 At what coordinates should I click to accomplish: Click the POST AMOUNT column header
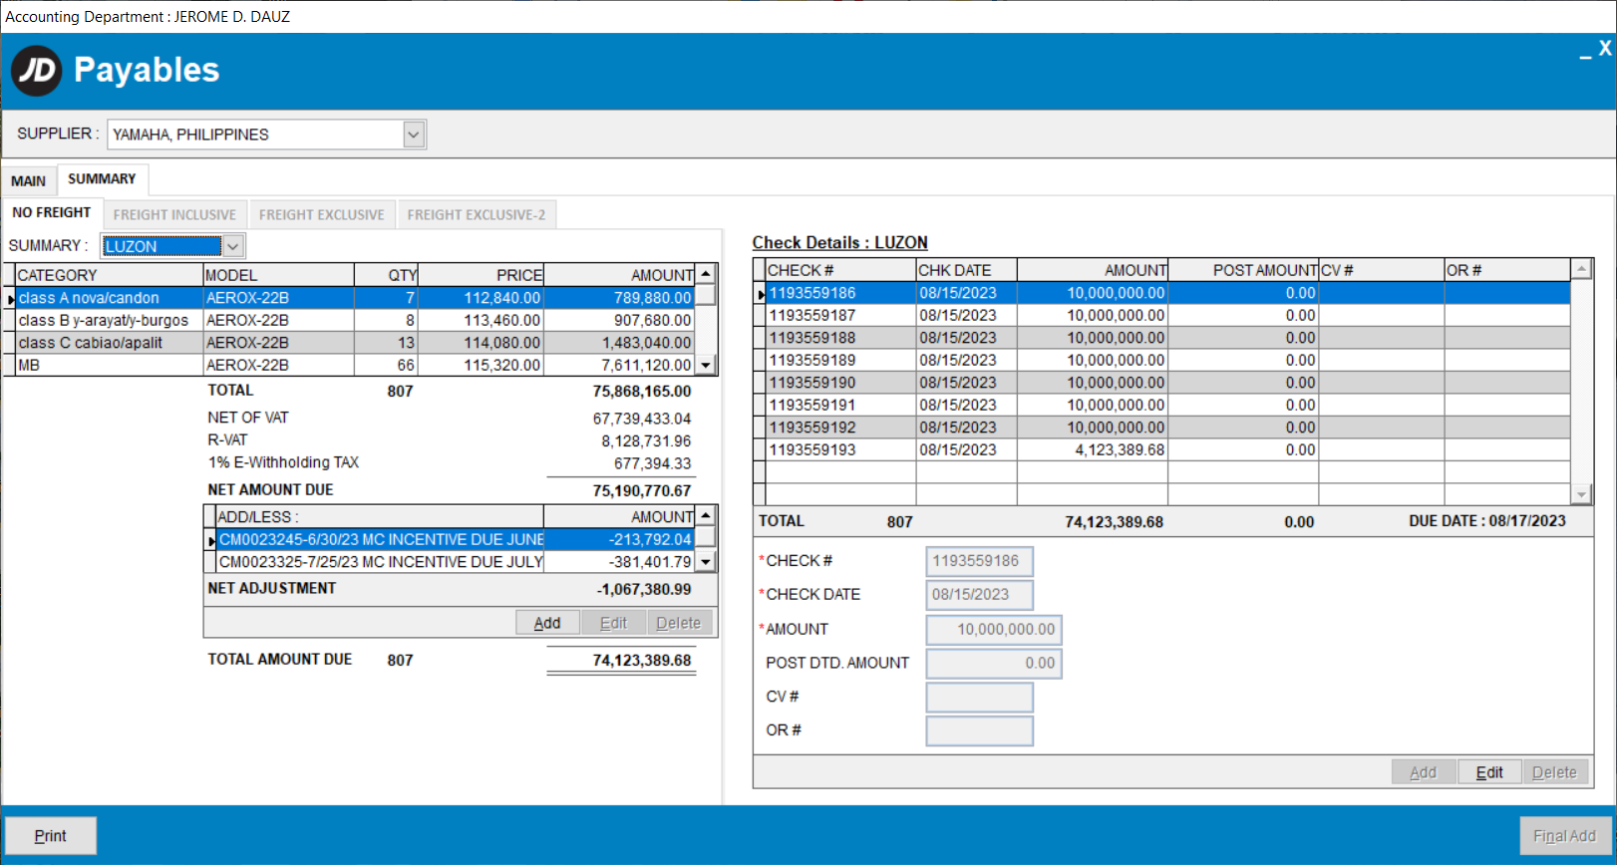1243,270
